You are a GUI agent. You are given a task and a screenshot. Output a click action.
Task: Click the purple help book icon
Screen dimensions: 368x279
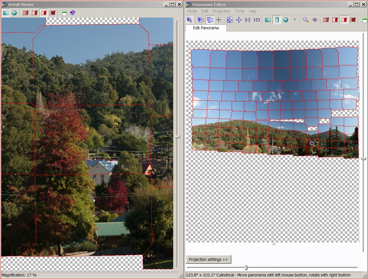(73, 13)
